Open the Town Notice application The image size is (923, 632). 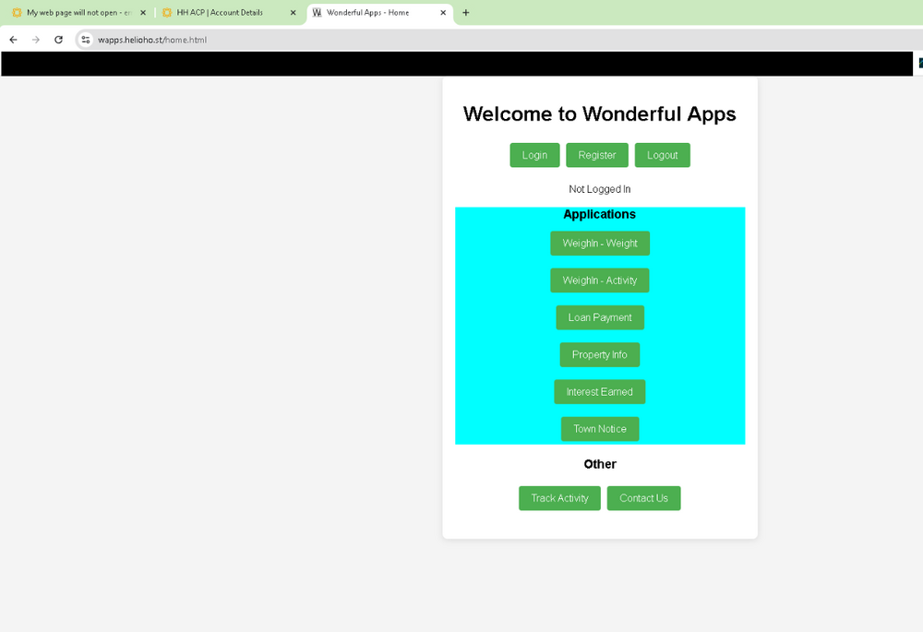(600, 429)
